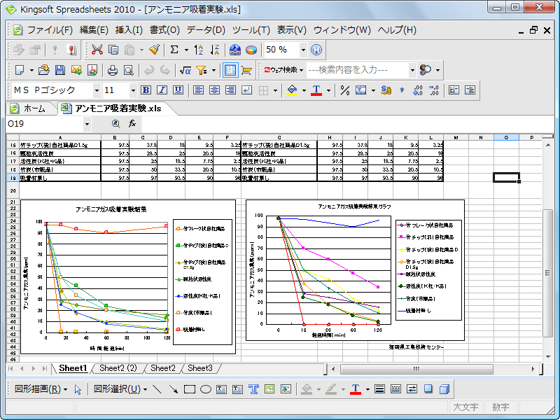Click the Name Box showing O19
Viewport: 560px width, 420px height.
tap(45, 124)
